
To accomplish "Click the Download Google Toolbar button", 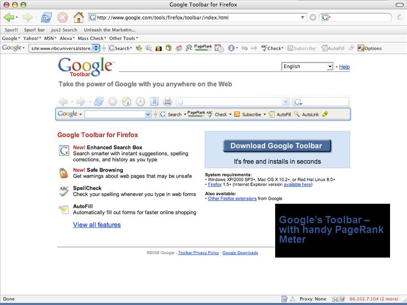I will click(x=277, y=146).
